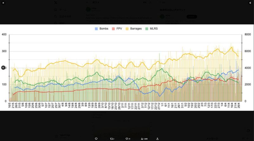Click the search icon in left sidebar
The width and height of the screenshot is (254, 141).
tap(56, 16)
